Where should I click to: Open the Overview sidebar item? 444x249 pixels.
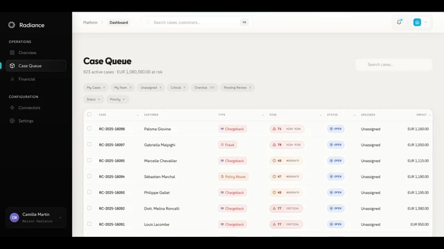[36, 53]
